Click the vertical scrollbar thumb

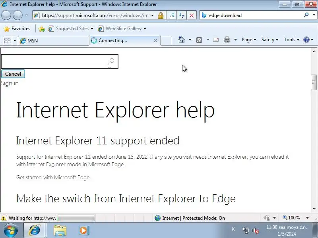click(314, 82)
